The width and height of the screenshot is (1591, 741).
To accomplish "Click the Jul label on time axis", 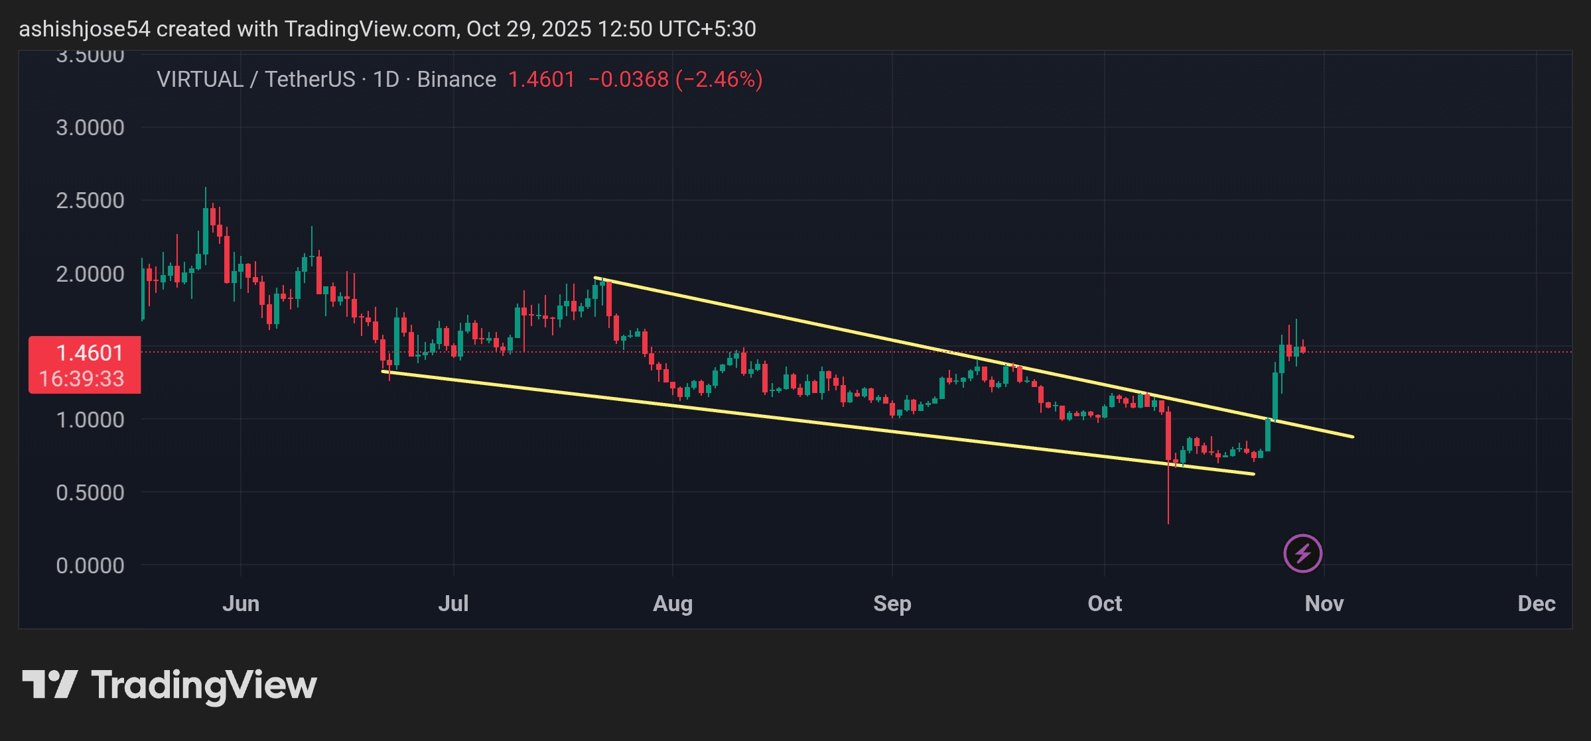I will point(453,603).
